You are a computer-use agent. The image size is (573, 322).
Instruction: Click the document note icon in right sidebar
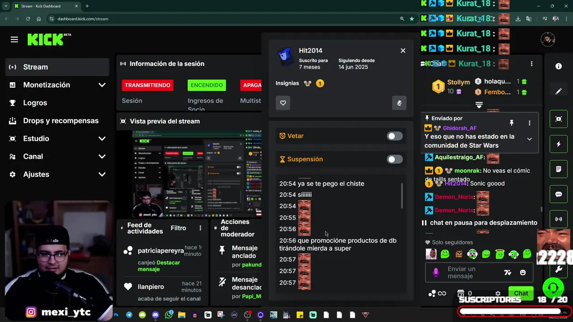click(x=559, y=169)
